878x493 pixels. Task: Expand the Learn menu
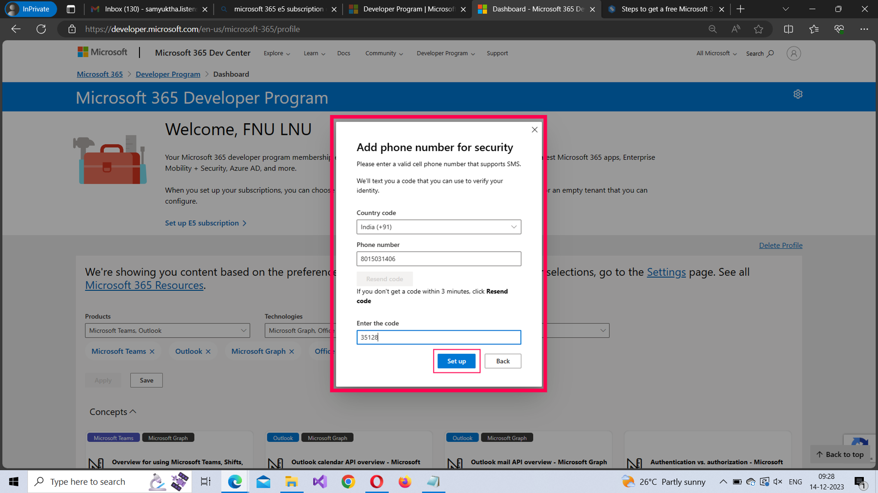point(314,54)
